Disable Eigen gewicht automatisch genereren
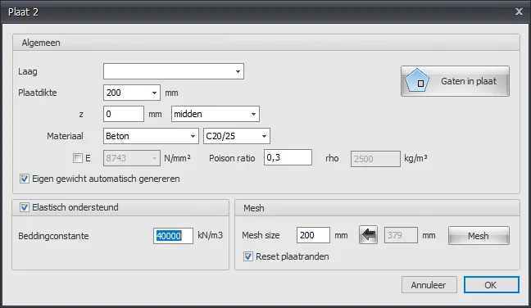 tap(25, 179)
